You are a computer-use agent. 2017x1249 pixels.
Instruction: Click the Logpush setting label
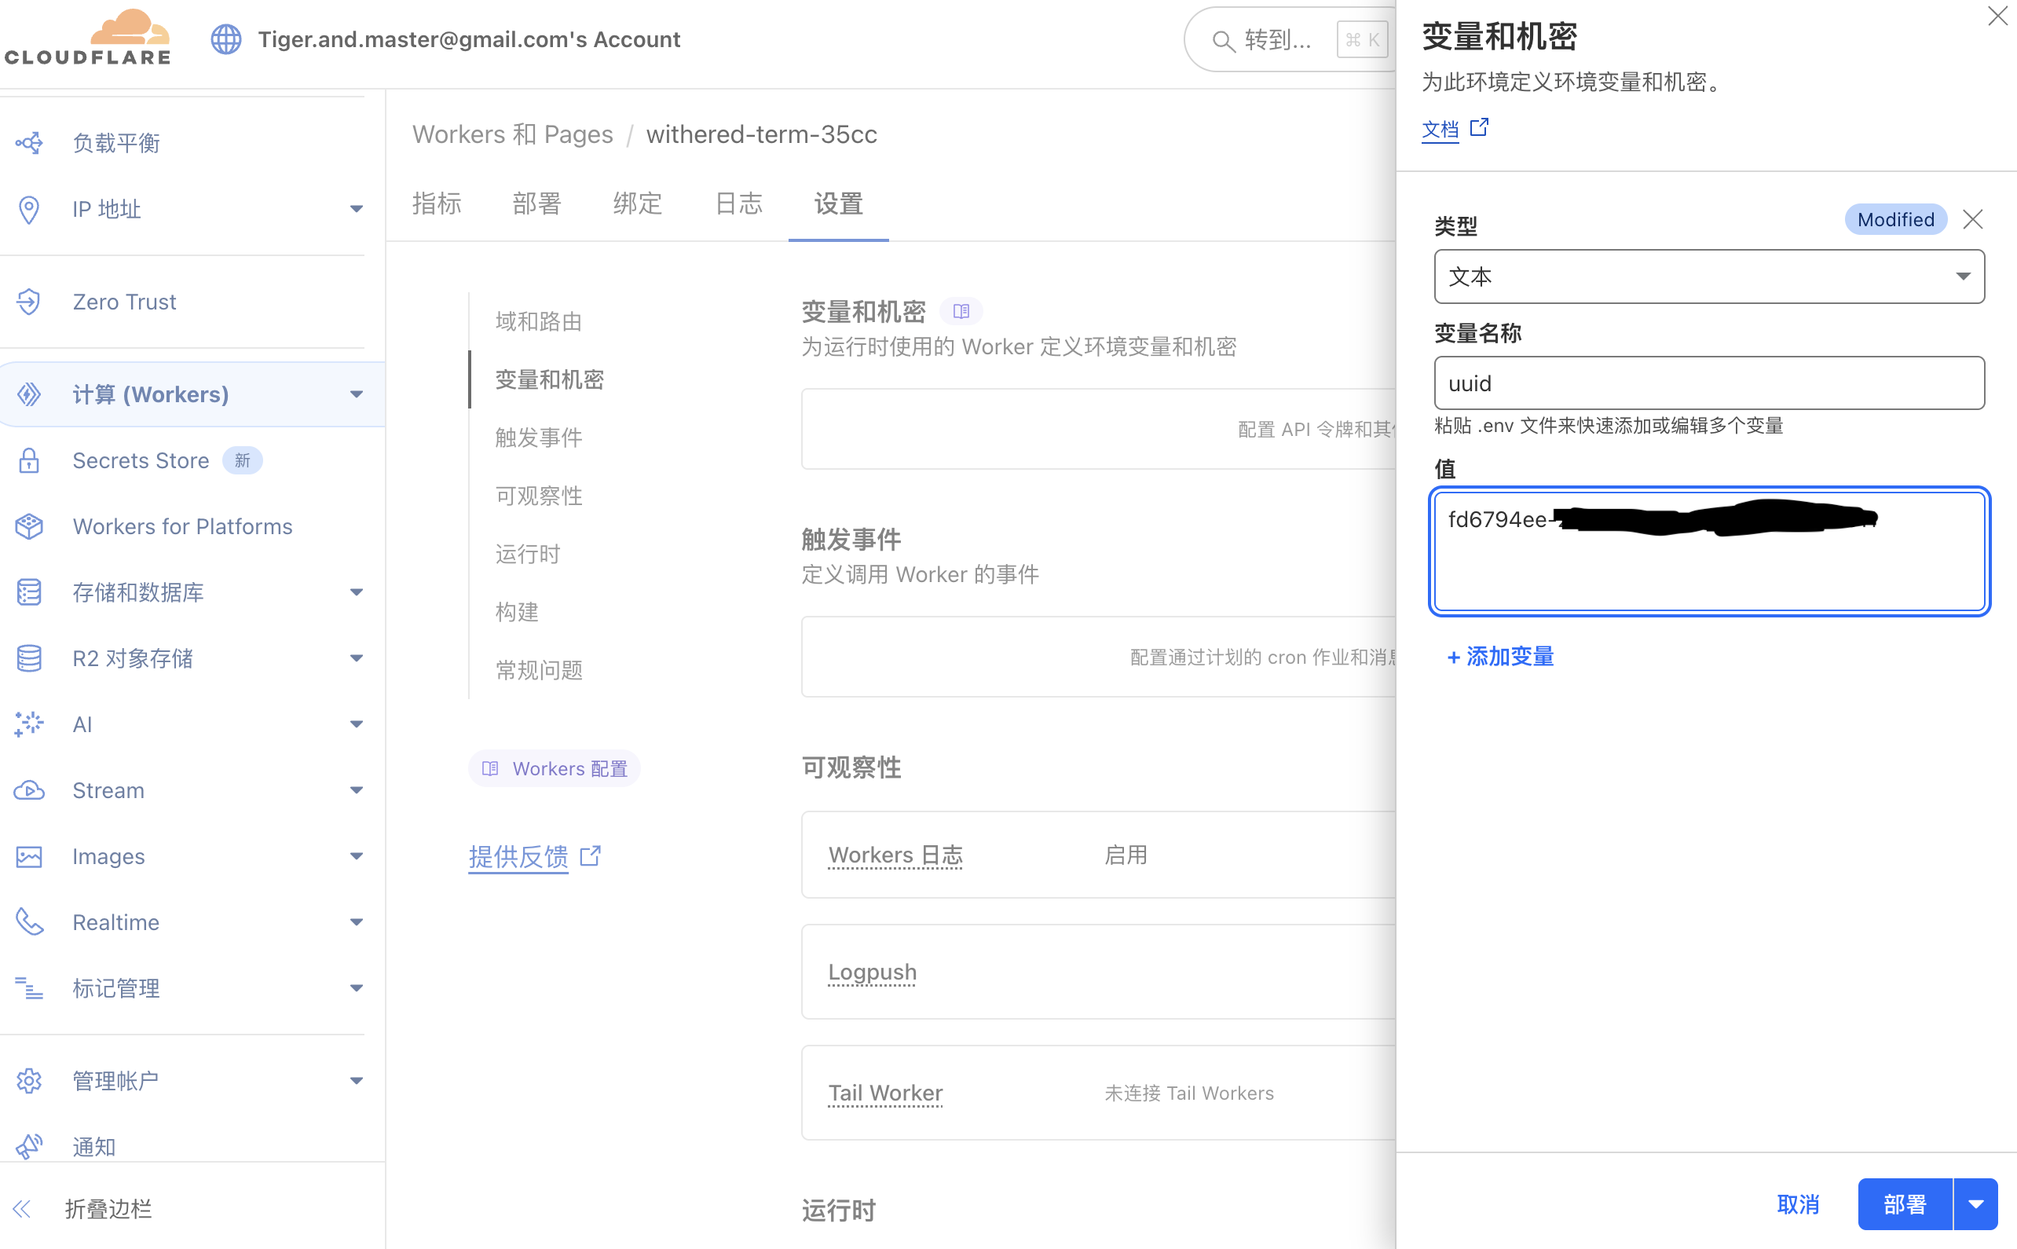click(872, 972)
